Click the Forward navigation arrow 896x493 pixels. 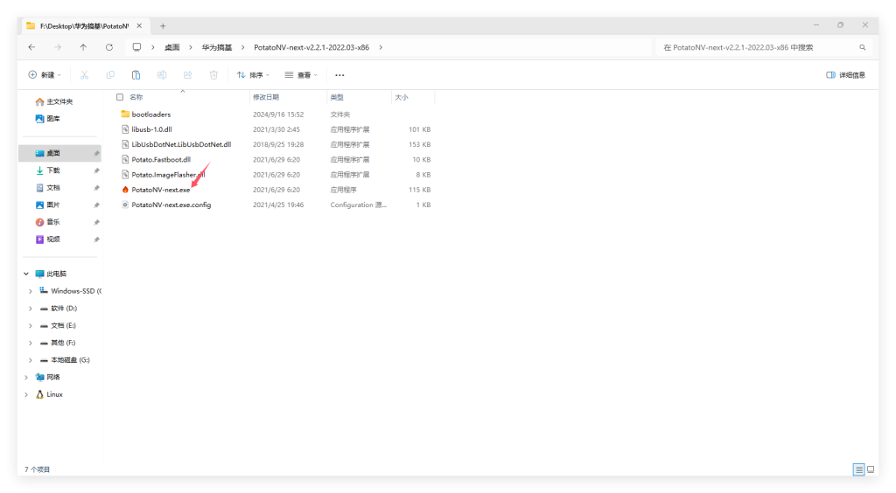point(57,47)
